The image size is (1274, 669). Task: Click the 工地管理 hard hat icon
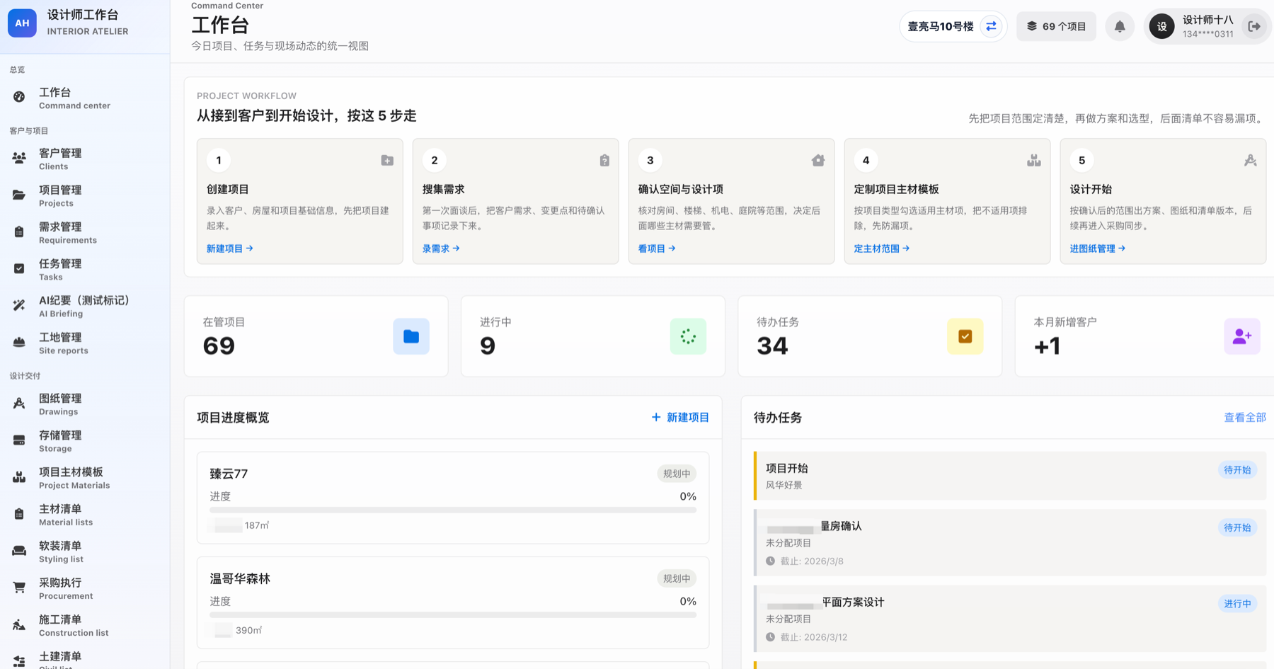(x=19, y=343)
